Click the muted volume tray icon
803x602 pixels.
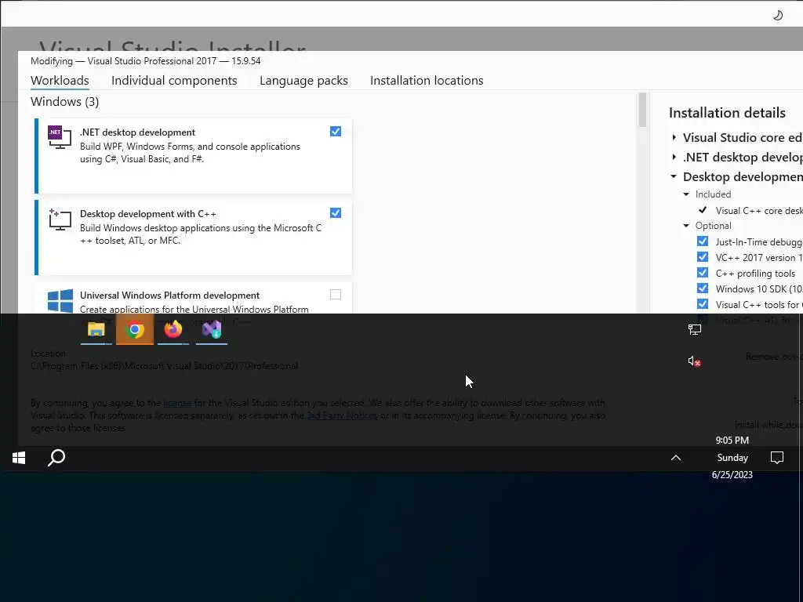pyautogui.click(x=695, y=361)
